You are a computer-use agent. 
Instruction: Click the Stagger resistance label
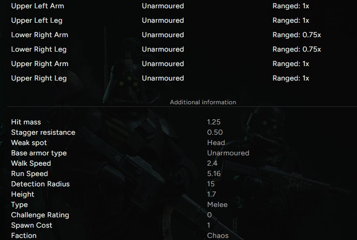tap(43, 133)
